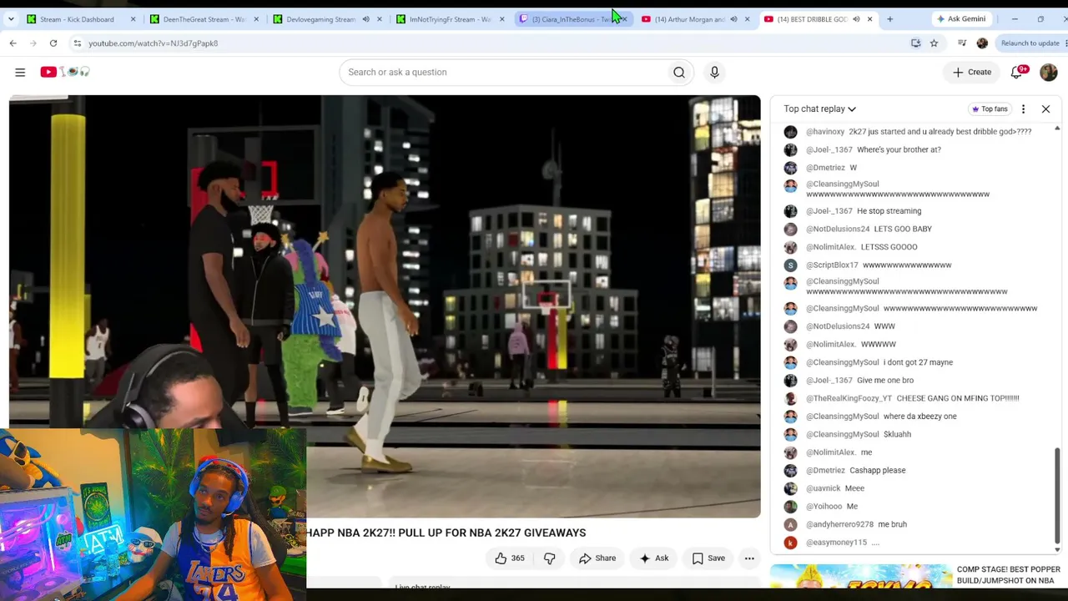This screenshot has height=601, width=1068.
Task: Go to the YouTube home logo
Action: pyautogui.click(x=65, y=72)
